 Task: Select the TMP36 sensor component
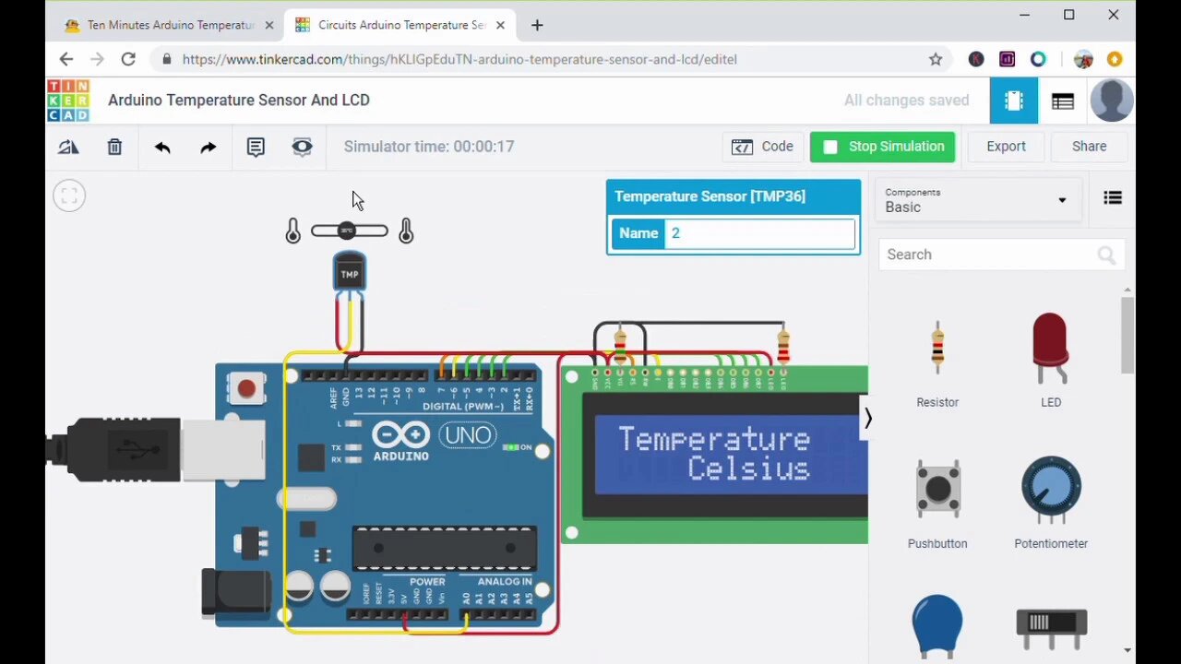coord(350,273)
